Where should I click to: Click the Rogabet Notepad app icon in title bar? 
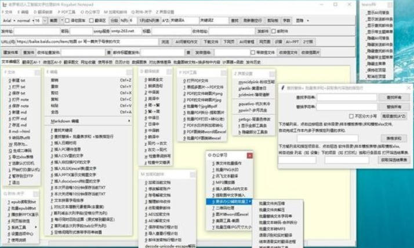(x=4, y=5)
